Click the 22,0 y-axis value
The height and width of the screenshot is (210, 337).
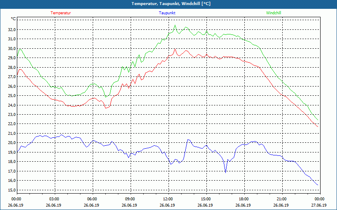(12, 124)
